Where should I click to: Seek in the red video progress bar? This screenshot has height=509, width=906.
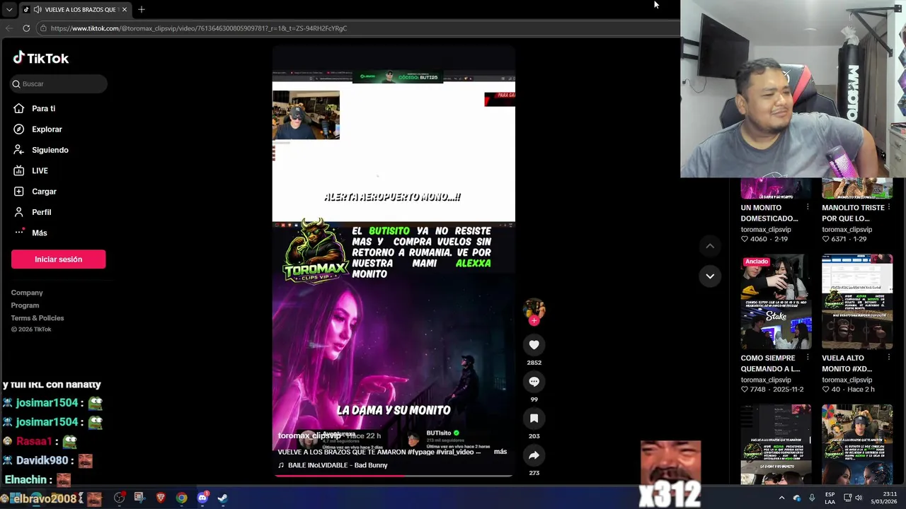pyautogui.click(x=393, y=476)
